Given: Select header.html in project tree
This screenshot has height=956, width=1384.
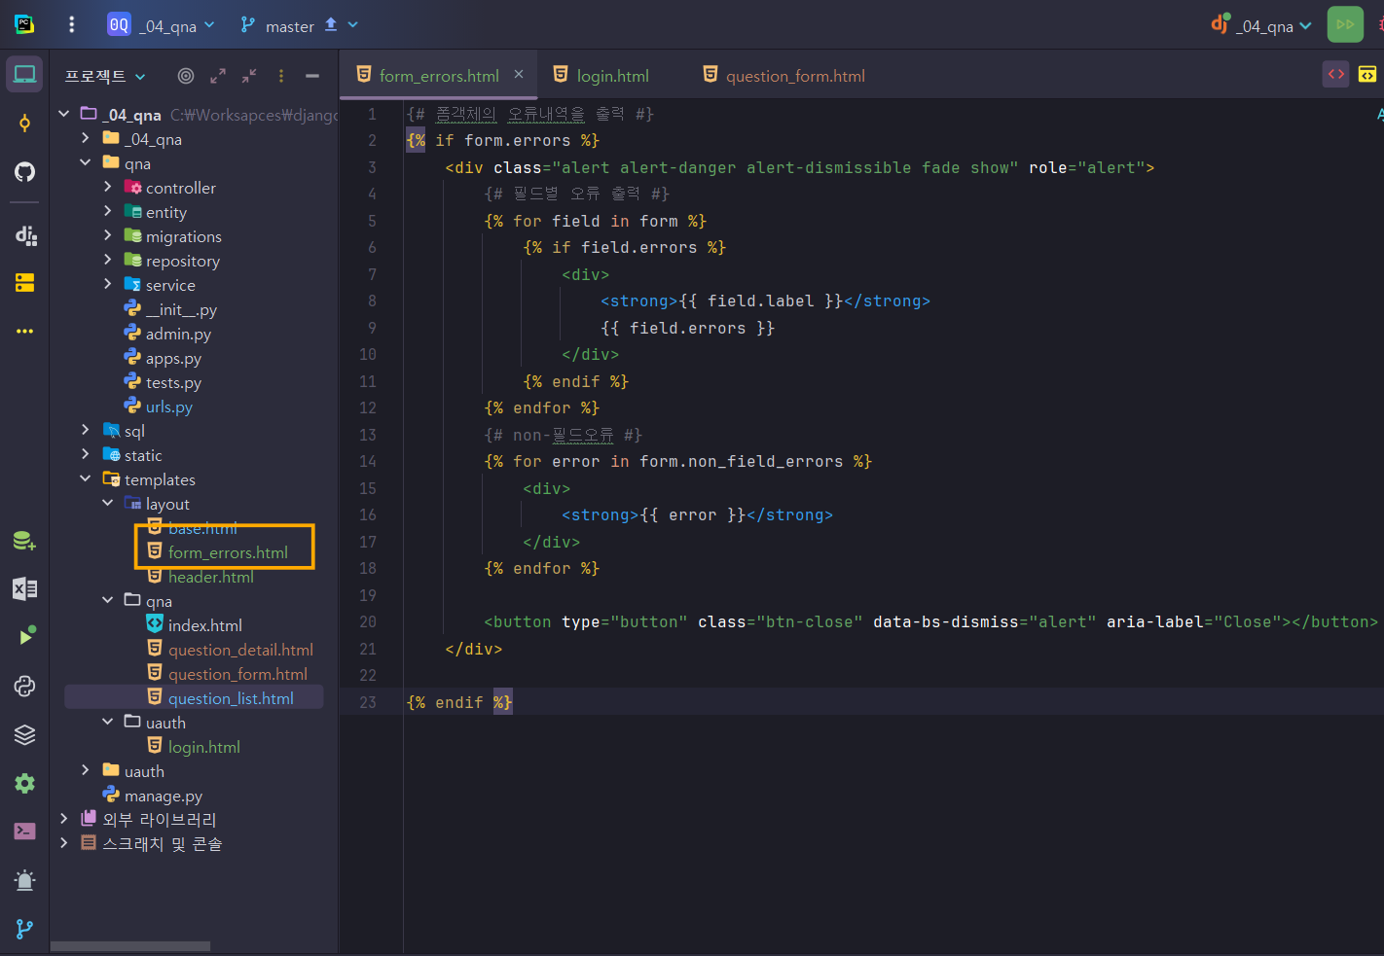Looking at the screenshot, I should point(210,577).
